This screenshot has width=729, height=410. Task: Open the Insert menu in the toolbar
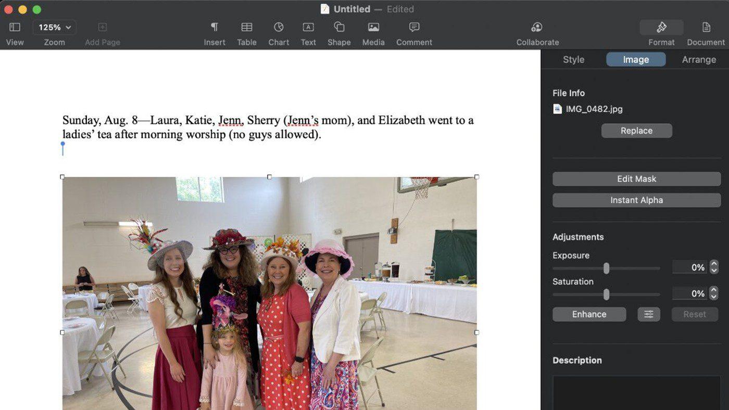tap(215, 31)
